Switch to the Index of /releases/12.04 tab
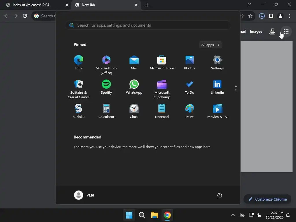The image size is (296, 222). (36, 5)
